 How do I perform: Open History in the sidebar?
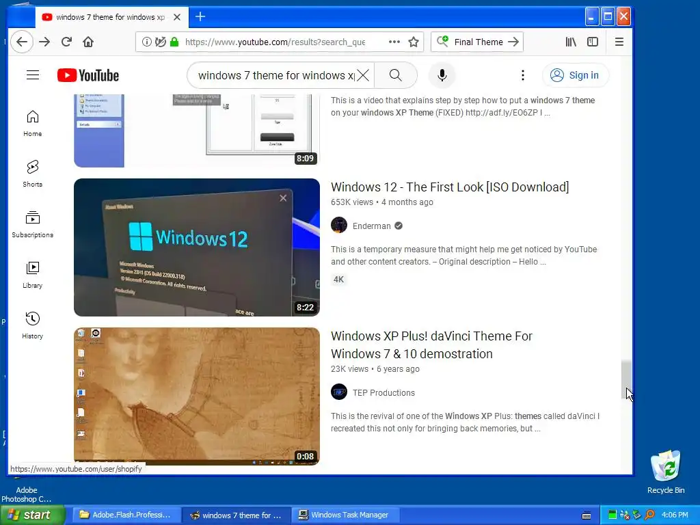[33, 326]
